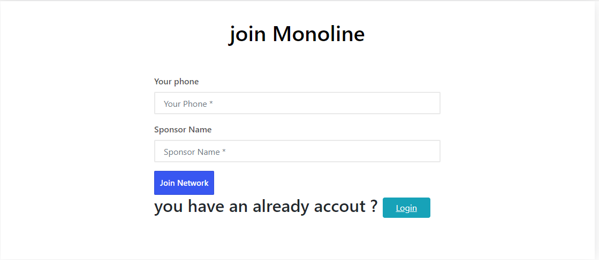The height and width of the screenshot is (260, 599).
Task: Focus the Sponsor Name text box
Action: (297, 151)
